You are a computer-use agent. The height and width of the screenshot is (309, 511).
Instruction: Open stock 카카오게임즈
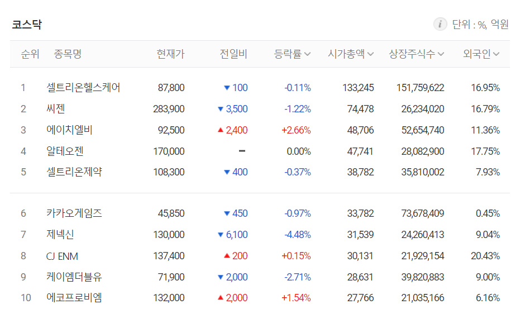74,213
